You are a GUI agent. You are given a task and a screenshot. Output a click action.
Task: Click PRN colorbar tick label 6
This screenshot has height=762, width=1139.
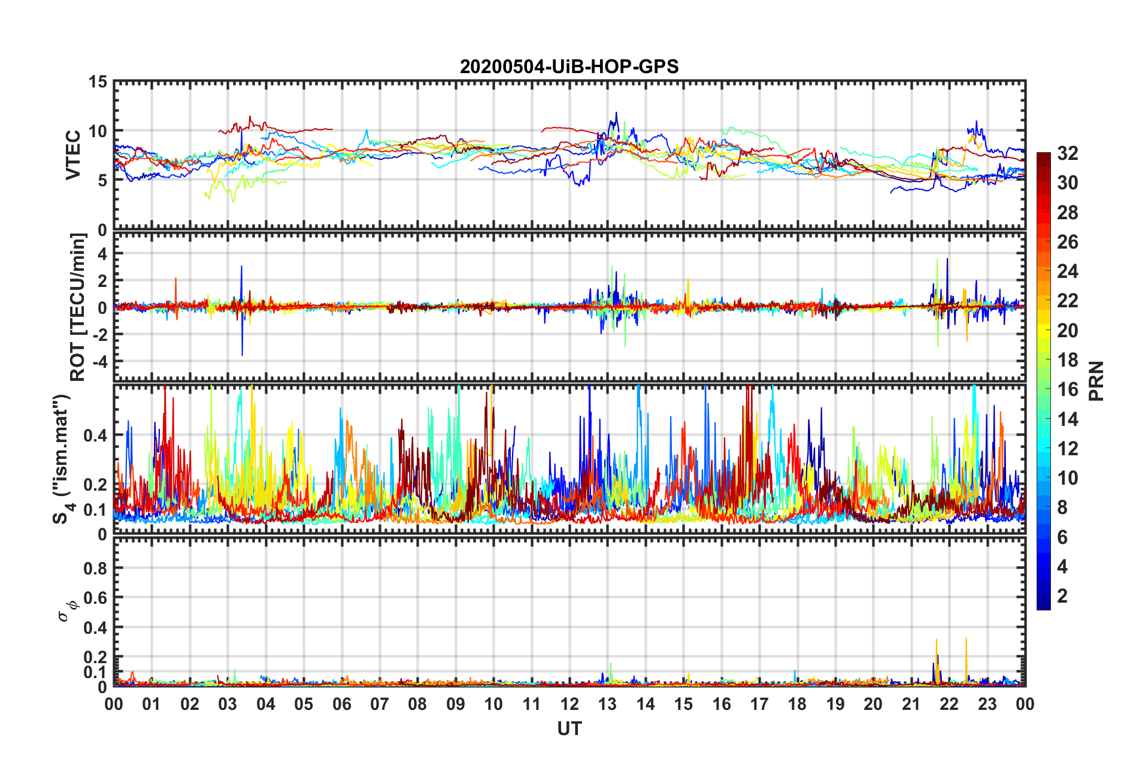[x=1062, y=537]
